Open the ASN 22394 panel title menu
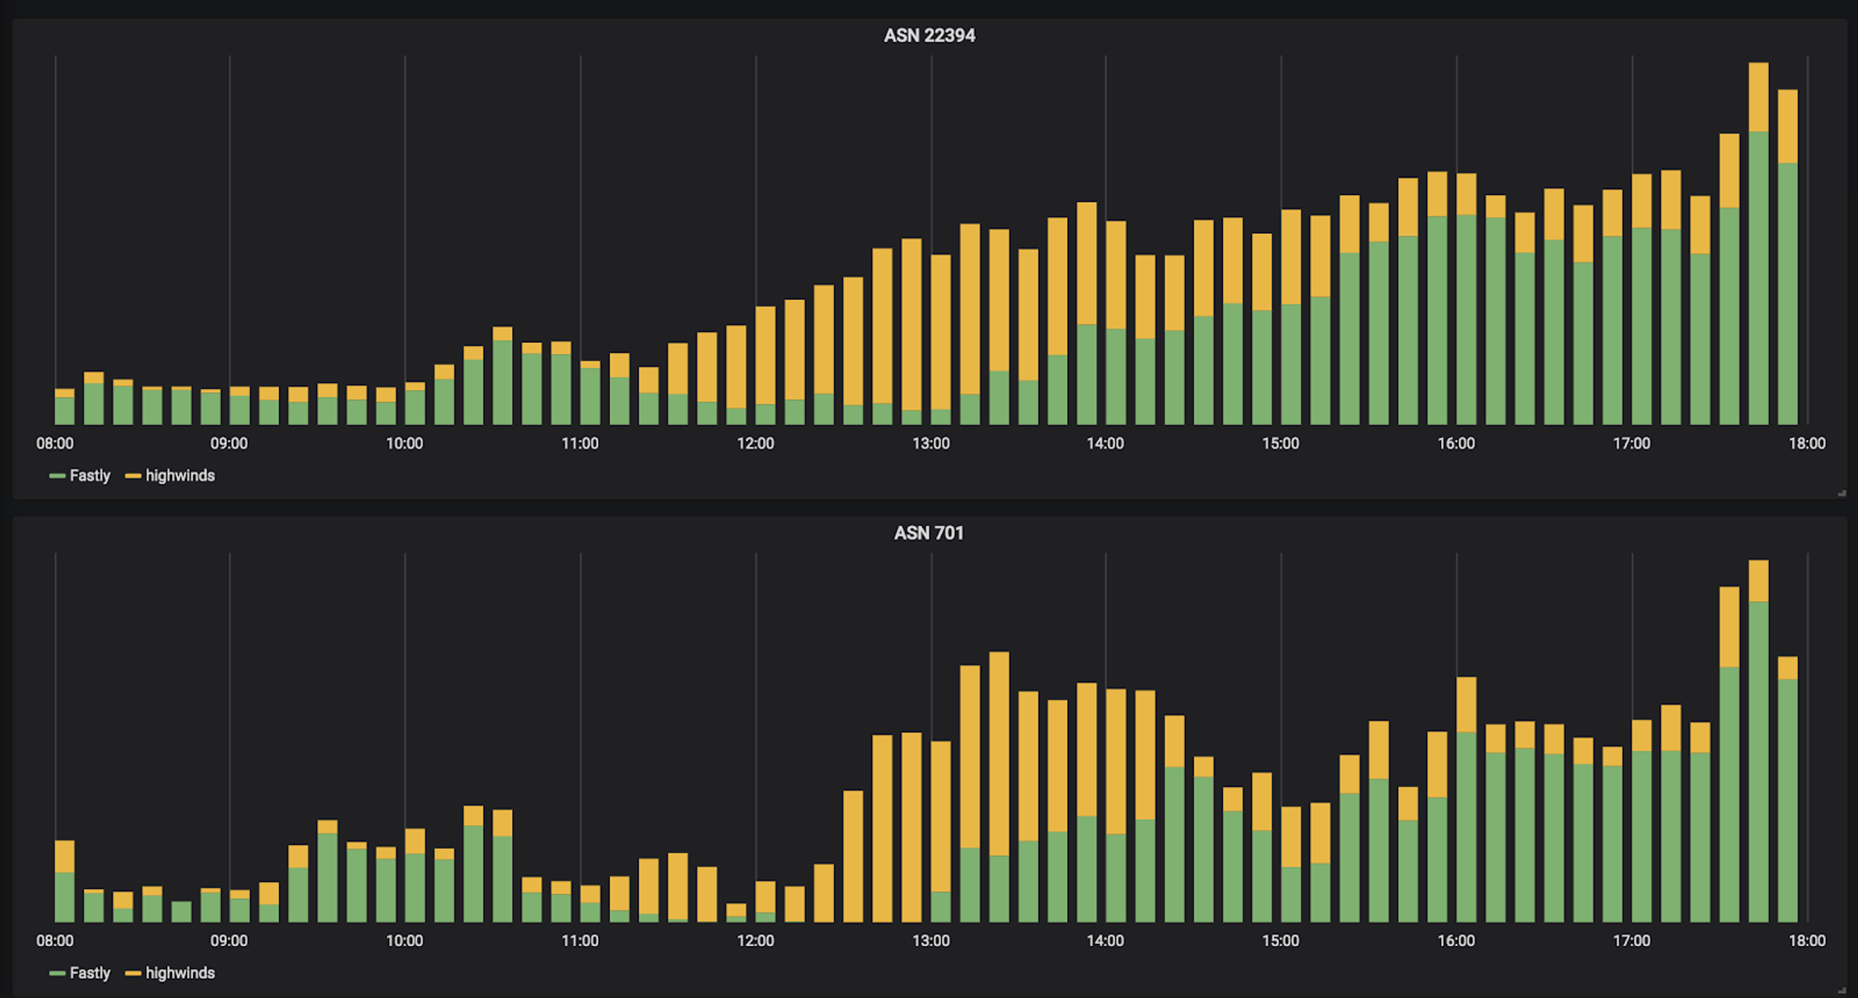The width and height of the screenshot is (1858, 998). coord(929,35)
